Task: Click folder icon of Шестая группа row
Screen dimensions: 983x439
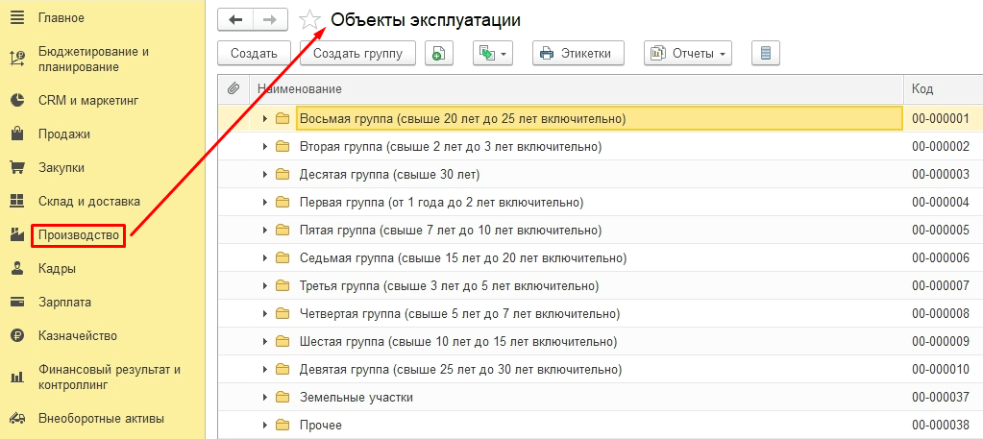Action: click(283, 342)
